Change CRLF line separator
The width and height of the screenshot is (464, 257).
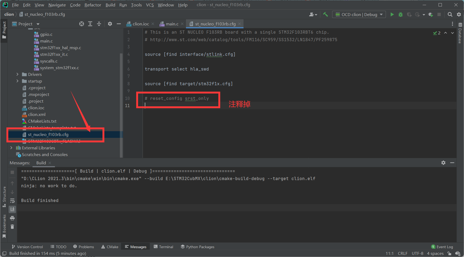(402, 254)
